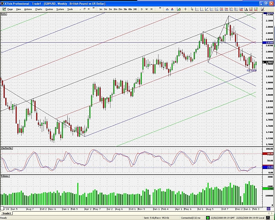This screenshot has width=275, height=220.
Task: Click the green volume value tag
Action: coord(268,189)
